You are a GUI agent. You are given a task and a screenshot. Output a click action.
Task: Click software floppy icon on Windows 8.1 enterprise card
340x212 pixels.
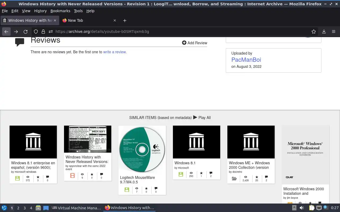pyautogui.click(x=18, y=178)
